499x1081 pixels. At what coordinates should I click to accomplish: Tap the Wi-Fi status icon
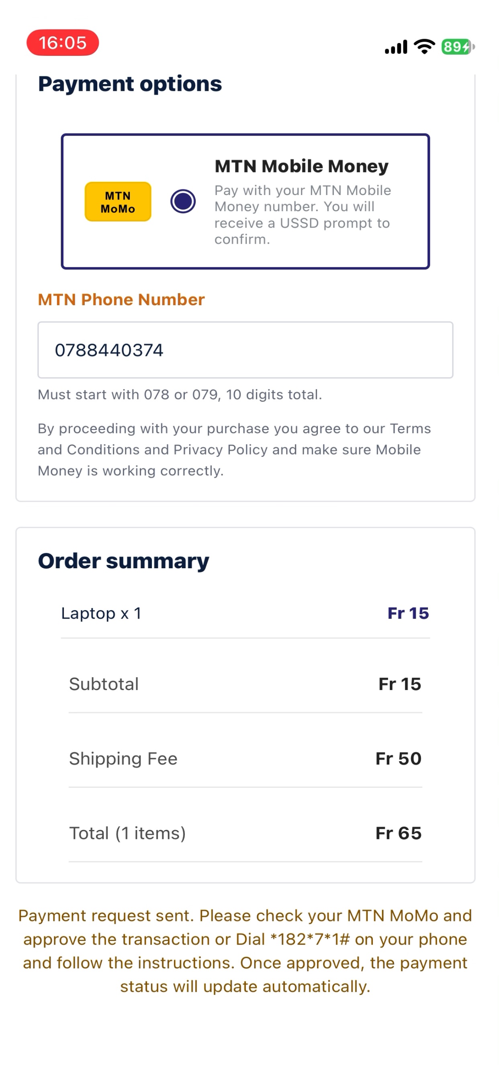(424, 47)
